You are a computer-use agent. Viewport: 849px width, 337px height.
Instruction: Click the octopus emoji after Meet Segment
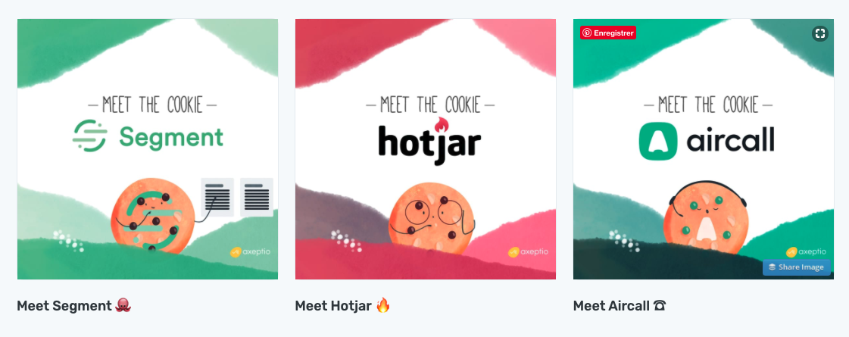[123, 306]
